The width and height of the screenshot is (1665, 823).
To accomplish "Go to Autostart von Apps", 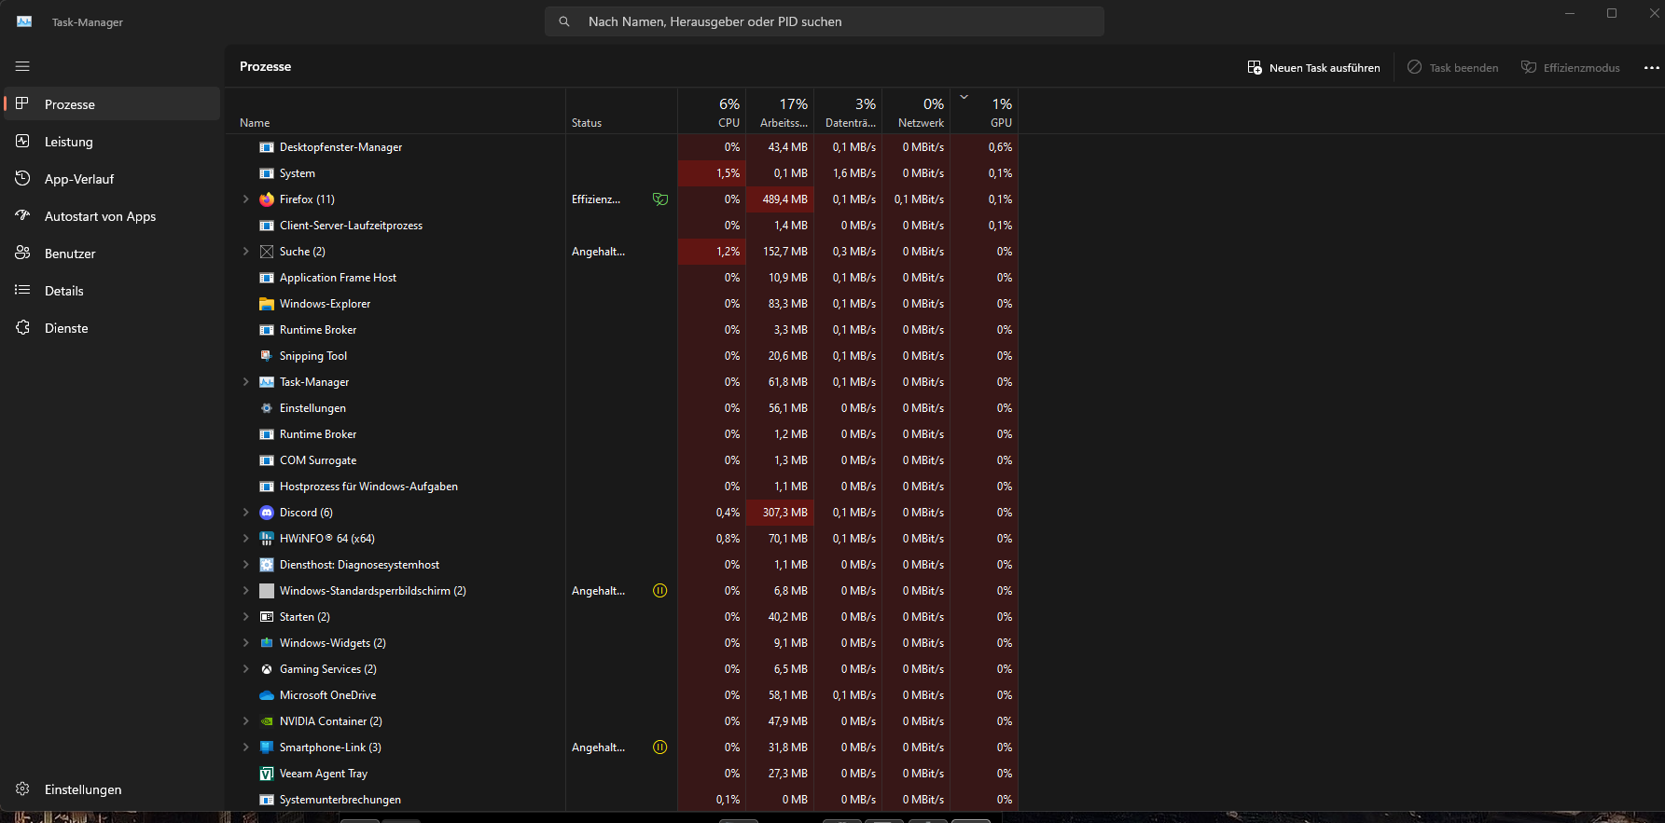I will (x=112, y=216).
